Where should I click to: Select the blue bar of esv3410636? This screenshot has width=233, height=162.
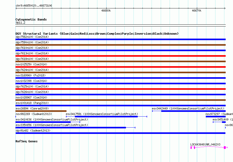43,122
